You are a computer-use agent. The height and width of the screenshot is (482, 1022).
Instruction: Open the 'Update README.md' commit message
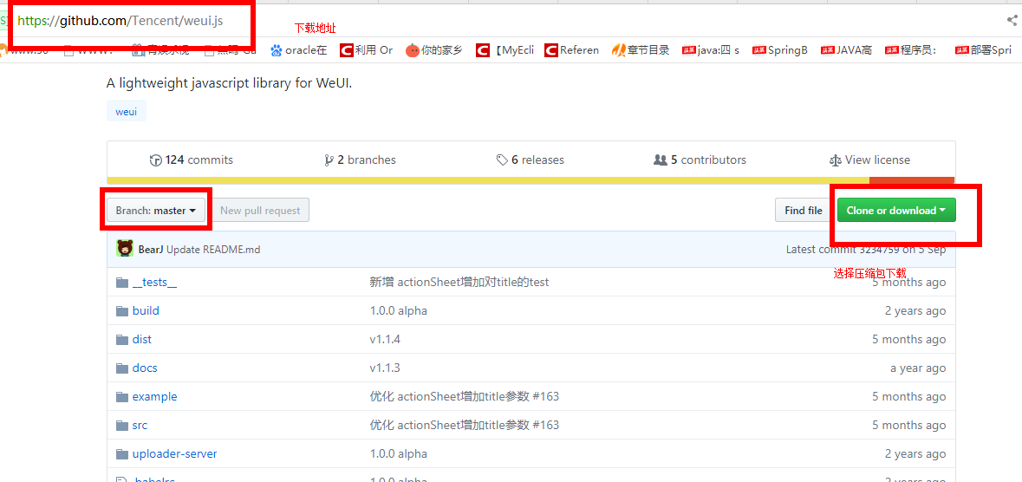pos(213,249)
